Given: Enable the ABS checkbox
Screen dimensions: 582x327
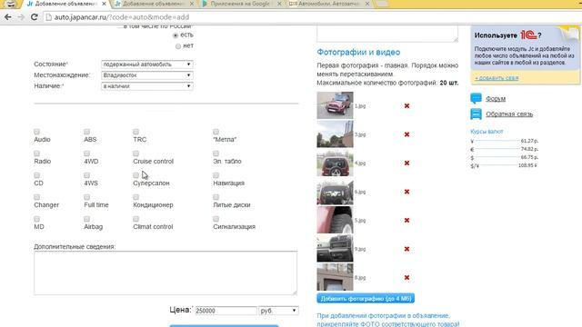Looking at the screenshot, I should point(87,132).
